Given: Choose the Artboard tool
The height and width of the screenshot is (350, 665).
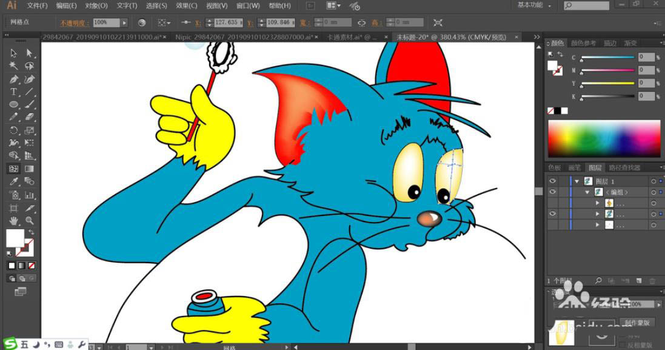Looking at the screenshot, I should point(13,208).
